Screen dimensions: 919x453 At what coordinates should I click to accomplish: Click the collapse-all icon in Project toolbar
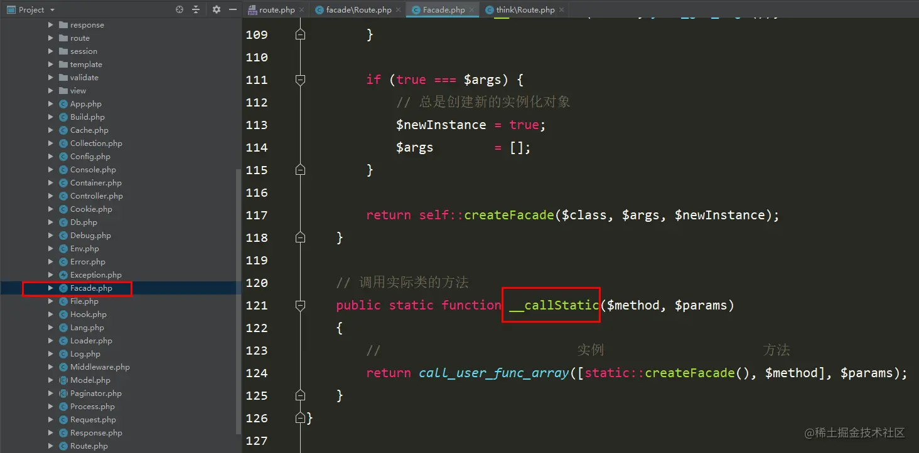click(196, 9)
